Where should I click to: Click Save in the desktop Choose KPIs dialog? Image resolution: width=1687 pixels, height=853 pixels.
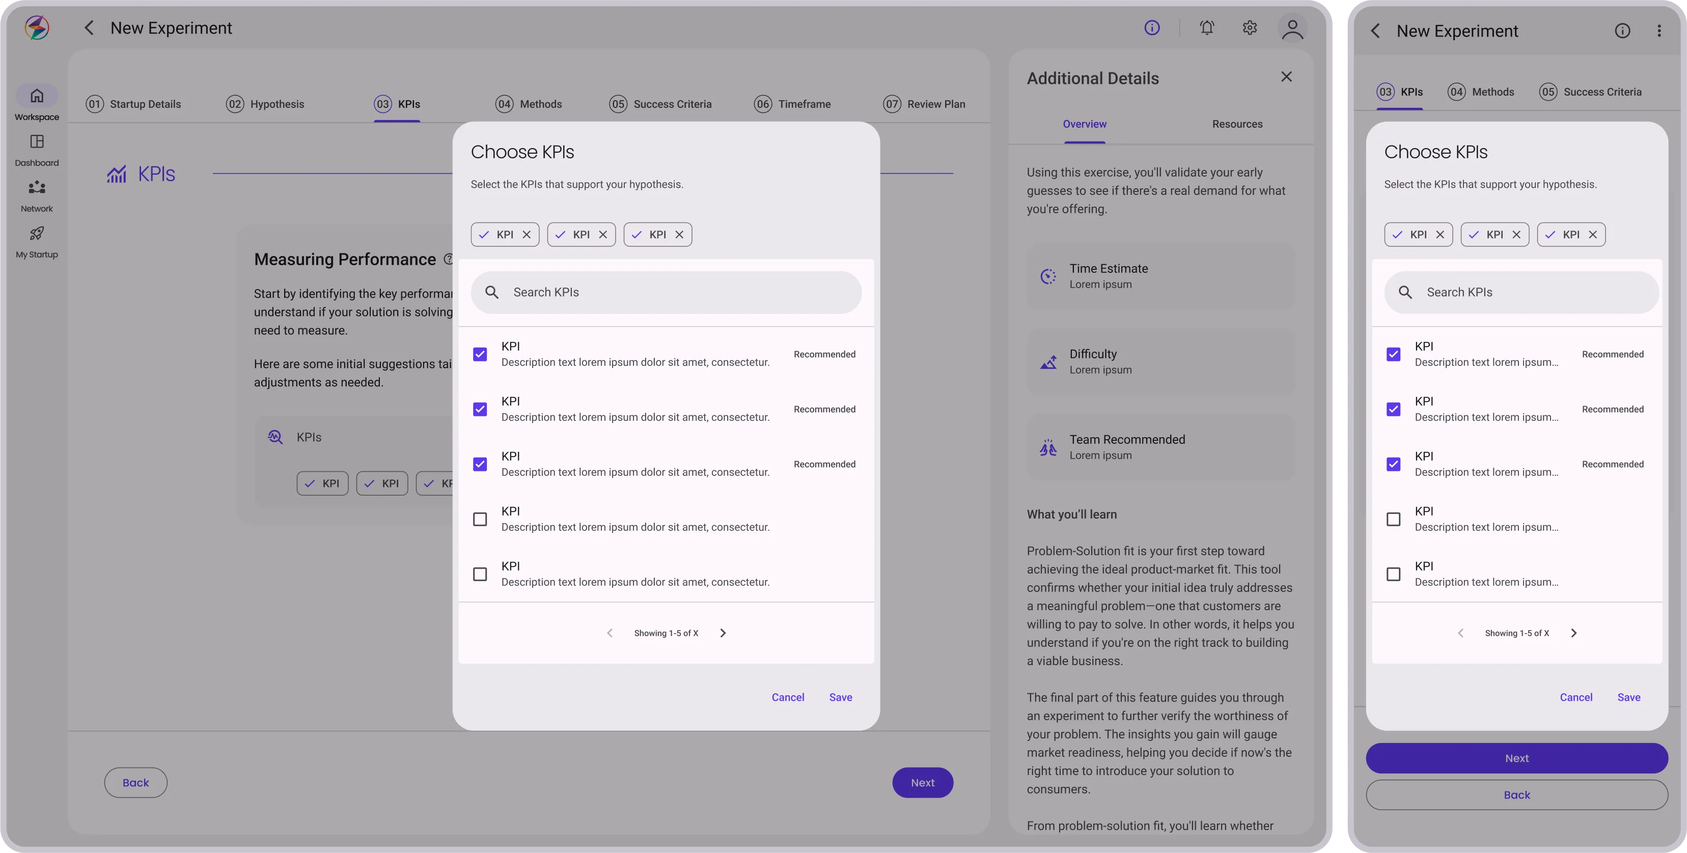[x=840, y=697]
